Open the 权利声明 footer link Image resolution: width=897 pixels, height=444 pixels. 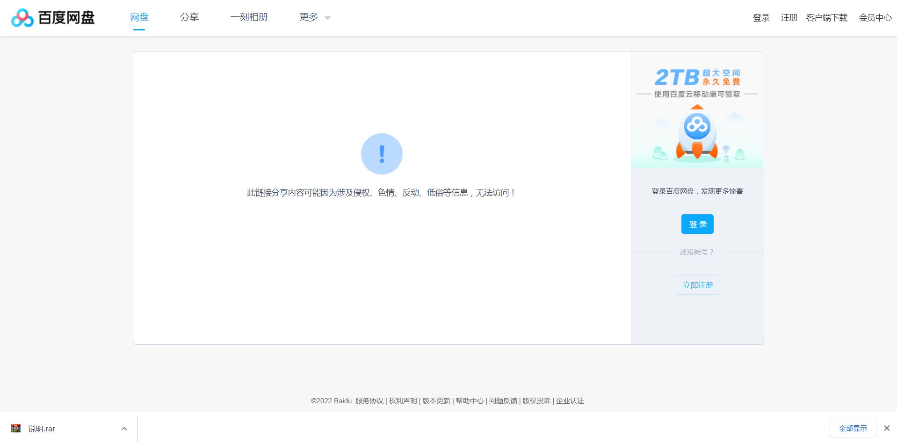403,401
